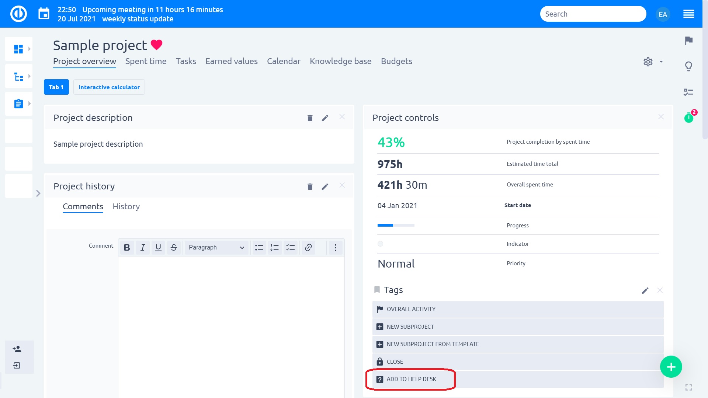
Task: Open the flag icon in right sidebar
Action: [688, 41]
